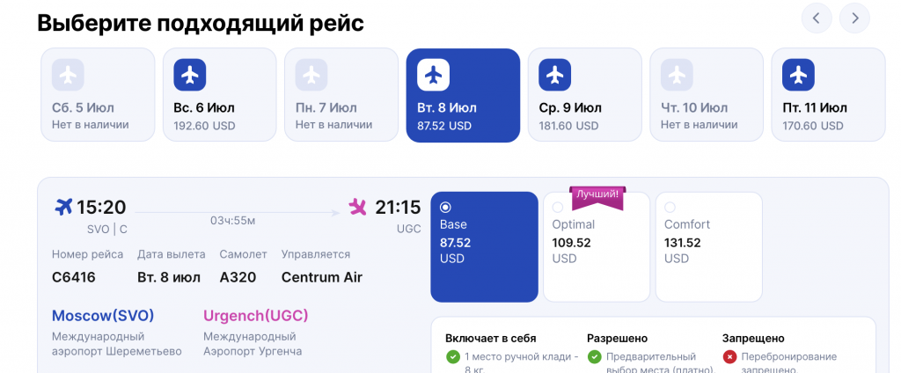Select the Base fare radio button

(445, 207)
